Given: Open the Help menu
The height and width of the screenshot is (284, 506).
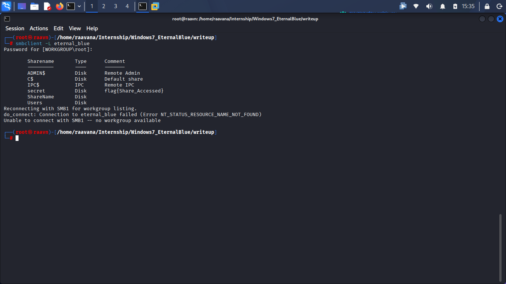Looking at the screenshot, I should [x=92, y=28].
